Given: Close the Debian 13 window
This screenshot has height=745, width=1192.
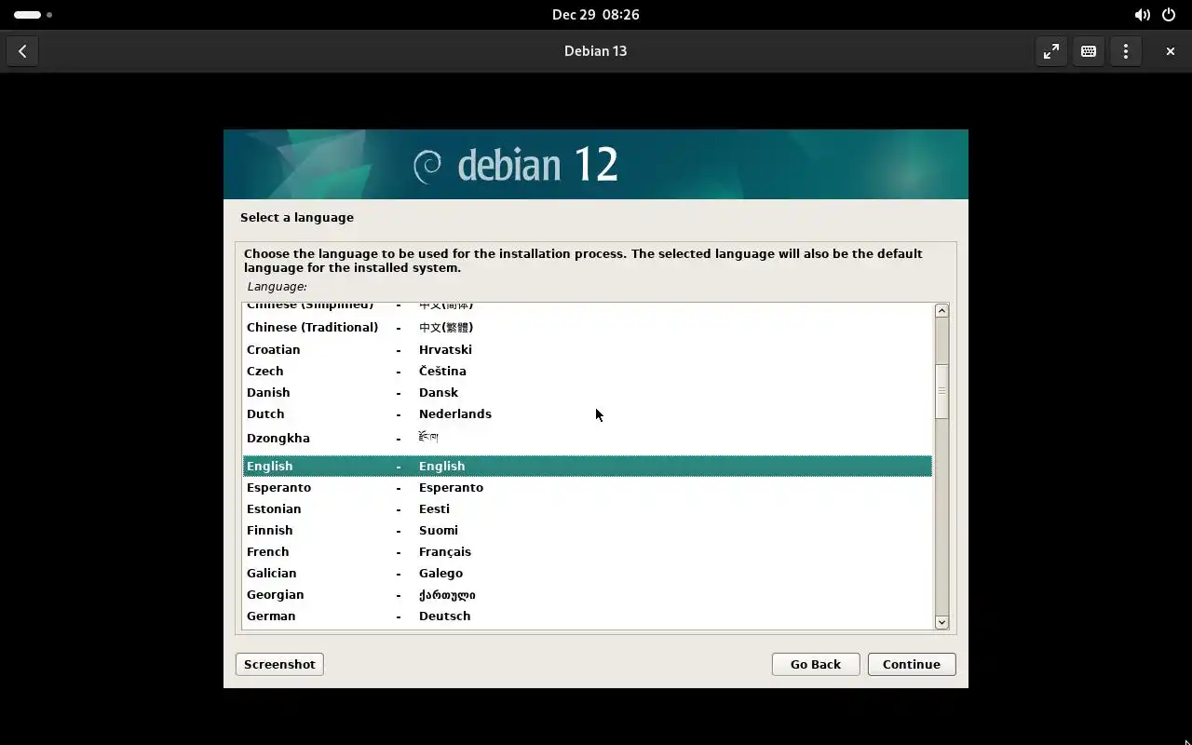Looking at the screenshot, I should (1171, 51).
